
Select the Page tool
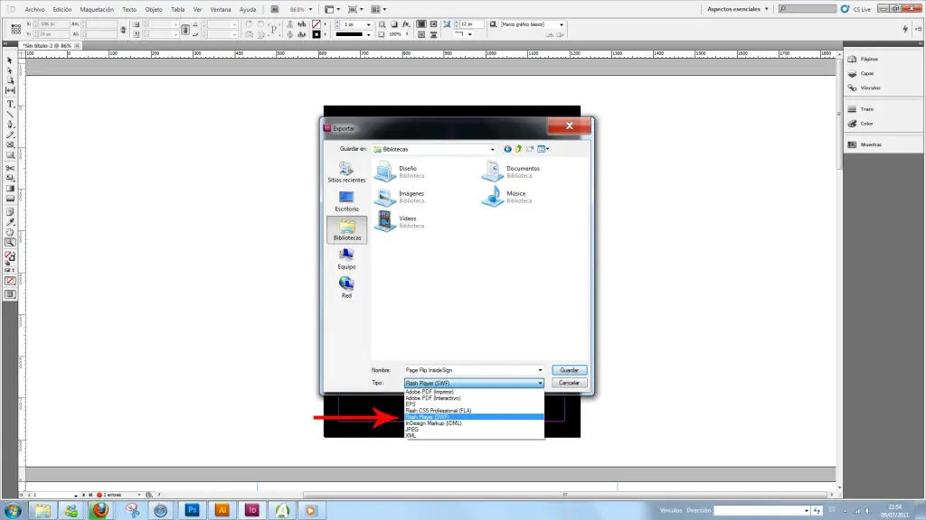click(x=9, y=80)
